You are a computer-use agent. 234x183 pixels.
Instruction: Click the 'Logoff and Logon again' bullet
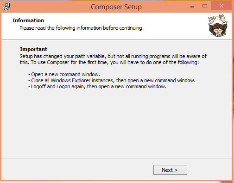[97, 86]
